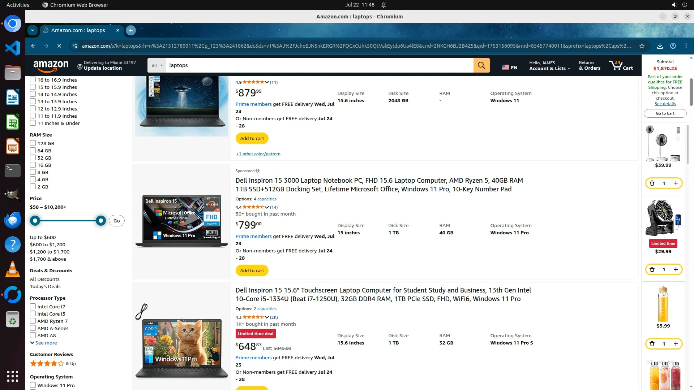Stop loading the page
Screen dimensions: 694x390
[59, 46]
